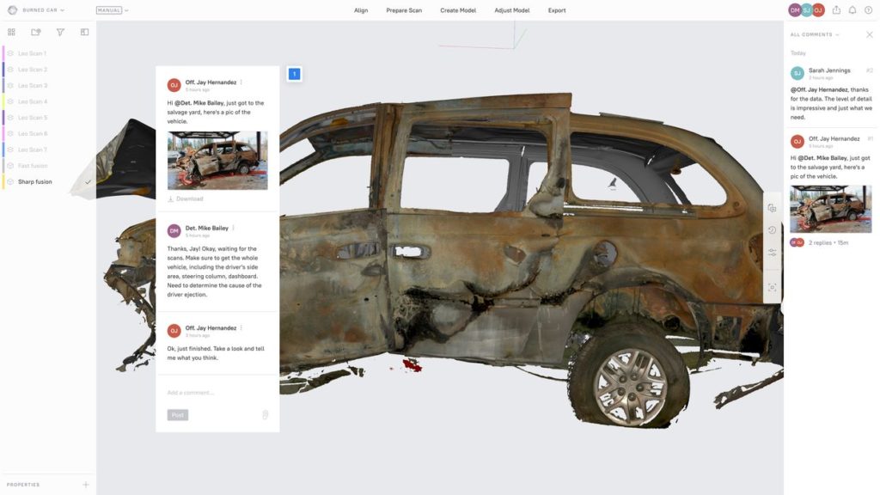The height and width of the screenshot is (495, 880).
Task: Open the Create Model menu
Action: pos(457,10)
